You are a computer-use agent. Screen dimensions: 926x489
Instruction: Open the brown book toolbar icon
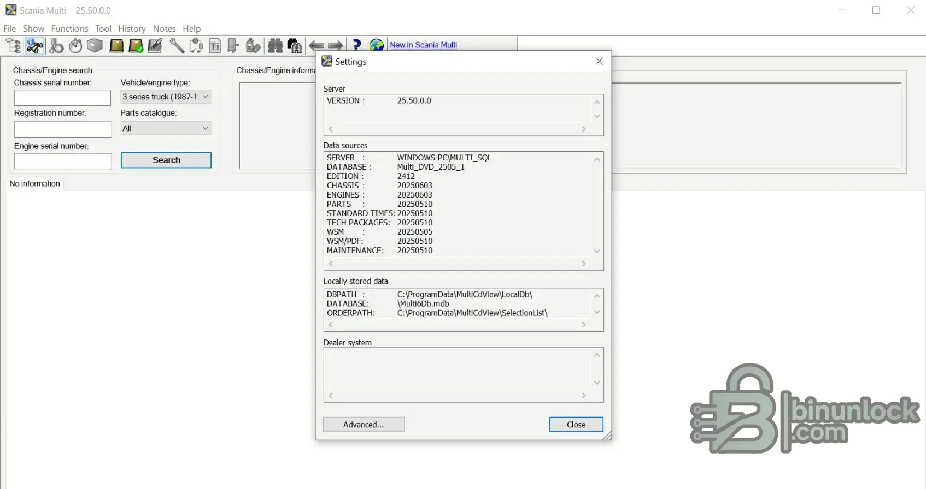pos(116,46)
